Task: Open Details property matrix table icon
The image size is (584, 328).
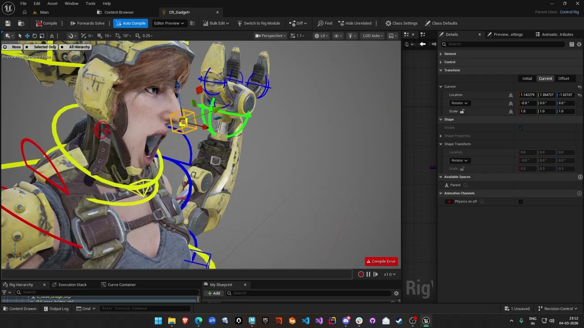Action: tap(572, 44)
